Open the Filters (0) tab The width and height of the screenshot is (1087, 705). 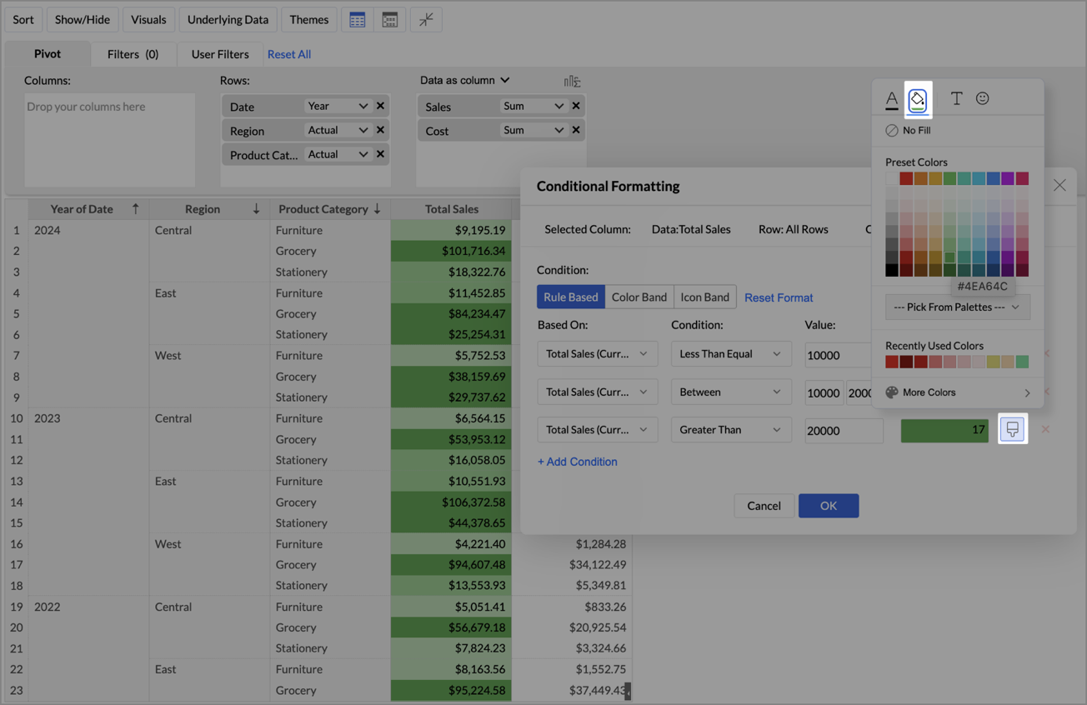tap(133, 54)
